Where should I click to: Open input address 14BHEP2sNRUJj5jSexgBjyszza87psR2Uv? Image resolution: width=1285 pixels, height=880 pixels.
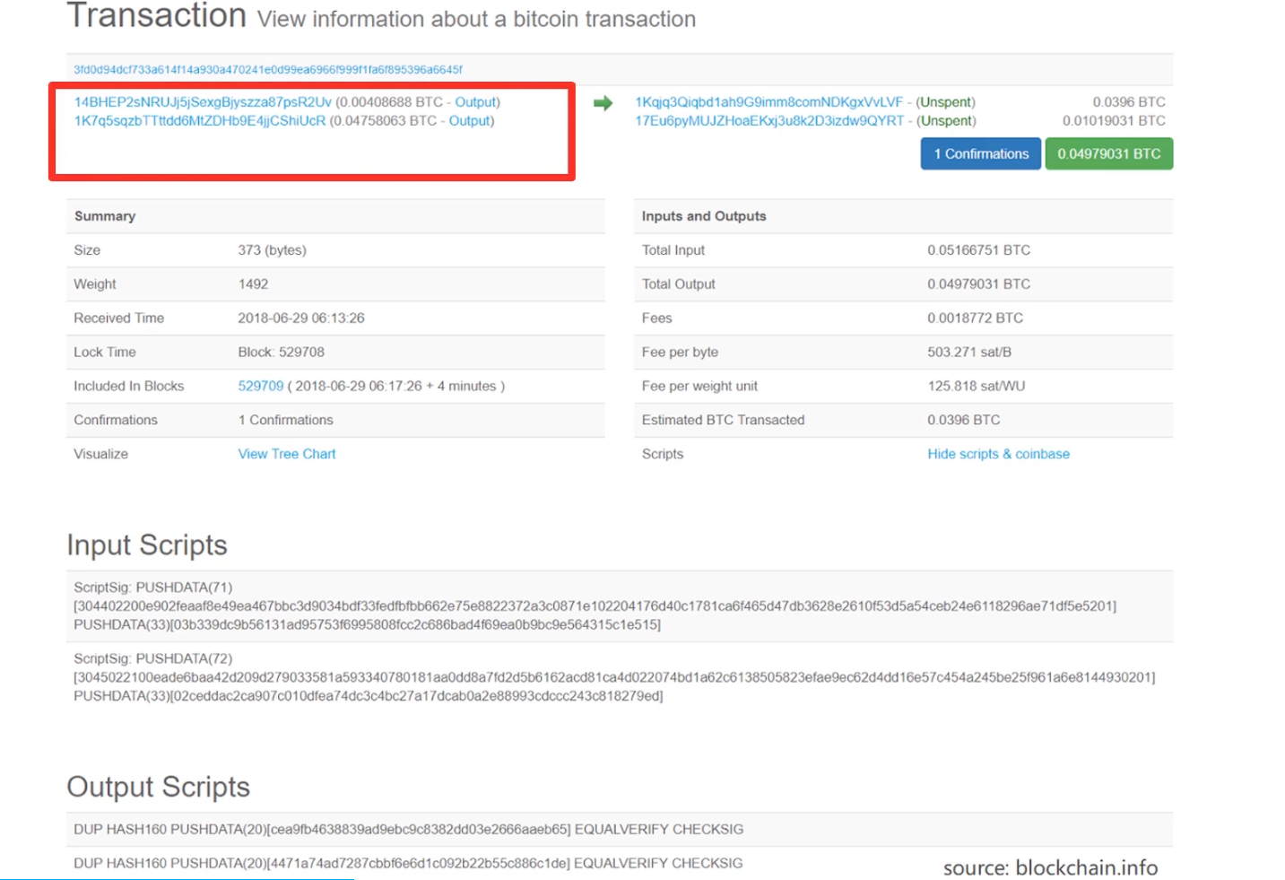click(203, 102)
